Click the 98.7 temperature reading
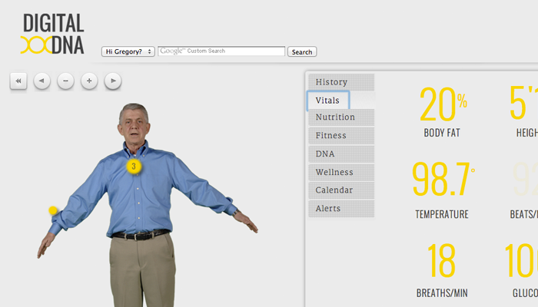 [x=442, y=181]
